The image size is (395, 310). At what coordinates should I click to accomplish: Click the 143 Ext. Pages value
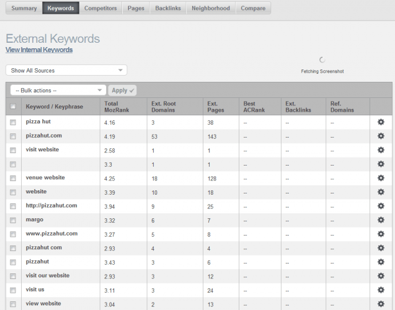pos(212,136)
